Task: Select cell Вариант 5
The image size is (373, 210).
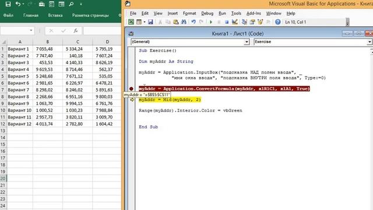Action: tap(20, 76)
